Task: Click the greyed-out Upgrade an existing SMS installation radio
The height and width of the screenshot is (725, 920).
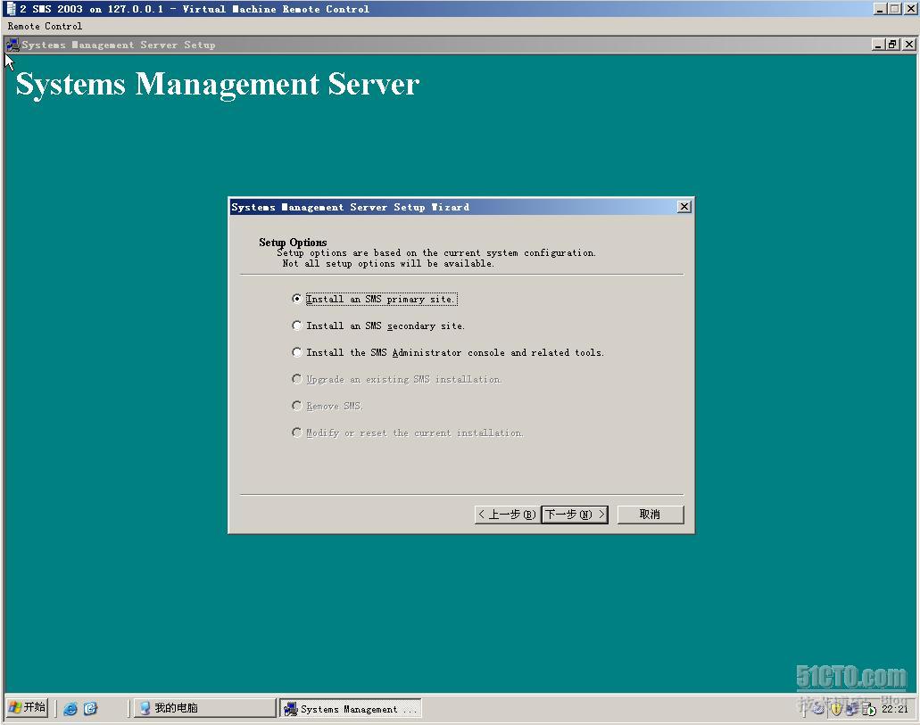Action: 297,379
